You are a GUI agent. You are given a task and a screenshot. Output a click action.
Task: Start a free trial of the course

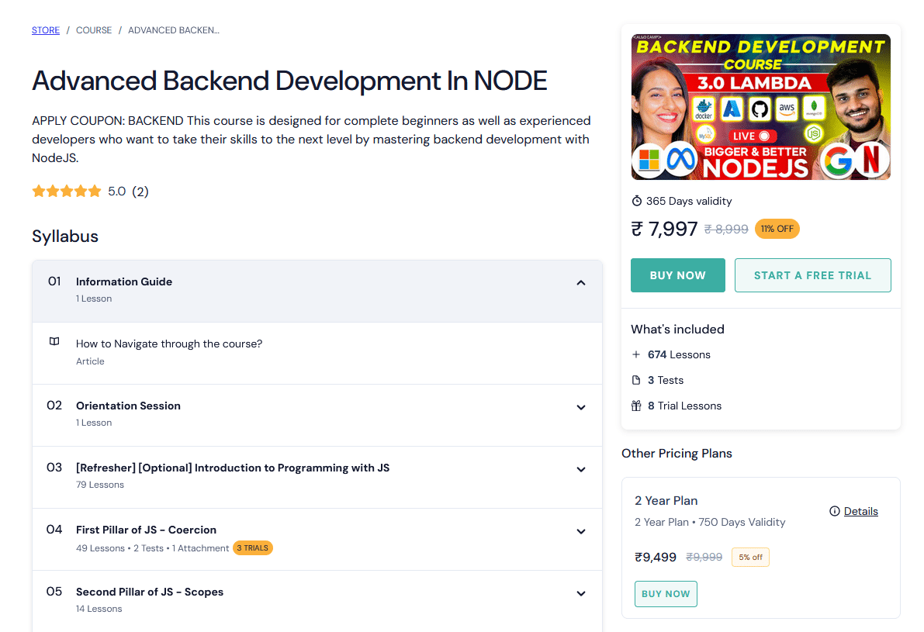point(812,275)
